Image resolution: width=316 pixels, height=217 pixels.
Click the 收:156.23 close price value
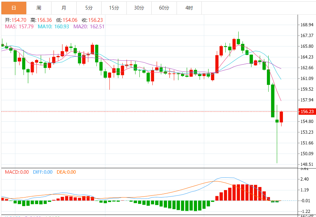(92, 20)
